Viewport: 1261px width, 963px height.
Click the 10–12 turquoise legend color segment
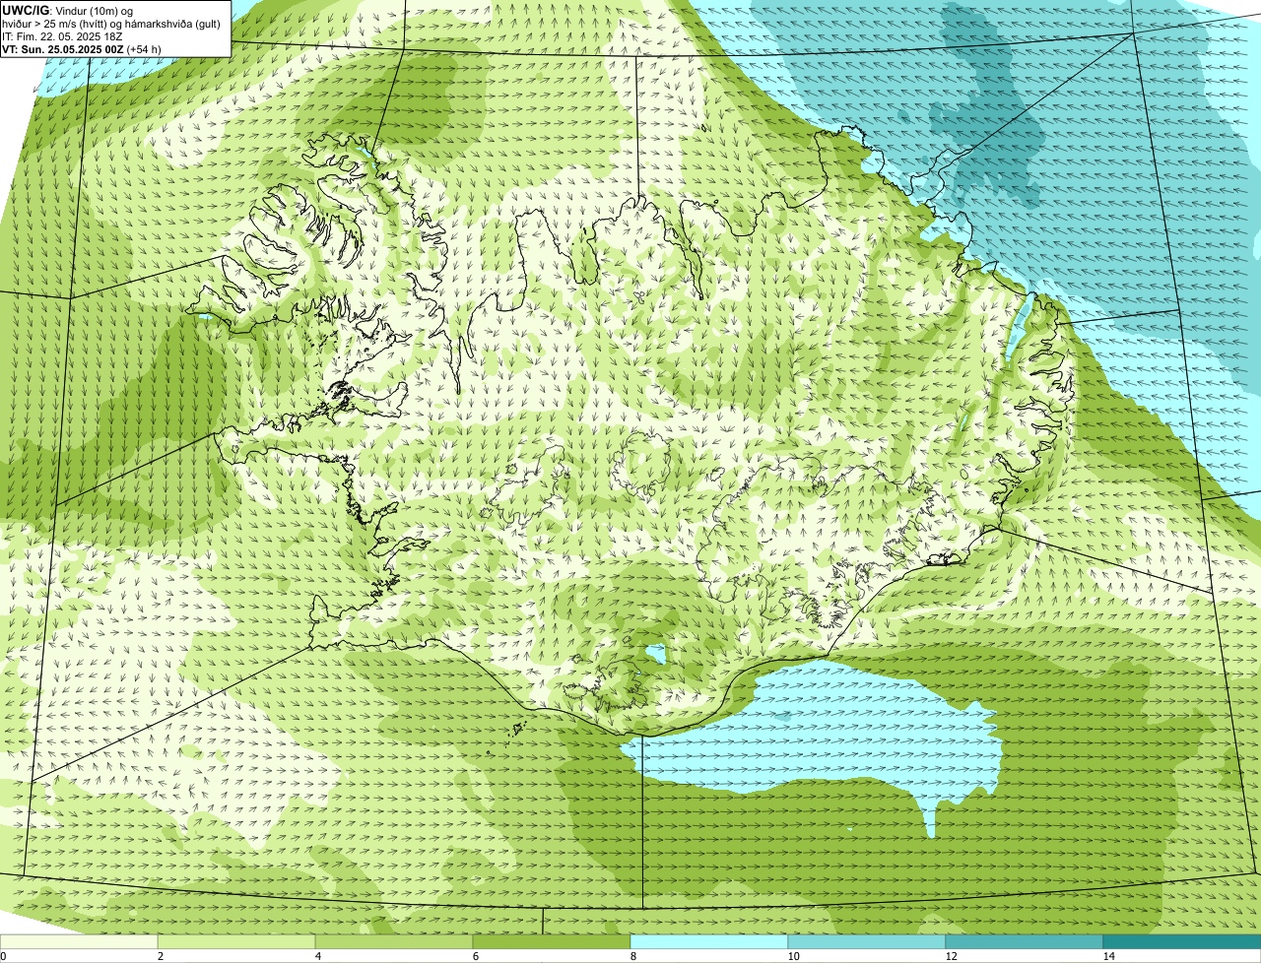[x=867, y=942]
